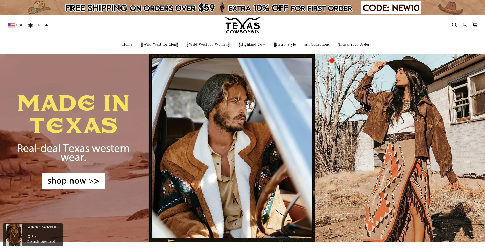Screen dimensions: 485x250
Task: Expand the Wild West for Men menu
Action: click(x=160, y=44)
